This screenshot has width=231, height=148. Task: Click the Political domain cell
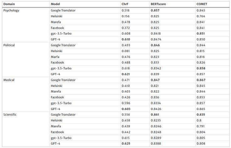[9, 45]
